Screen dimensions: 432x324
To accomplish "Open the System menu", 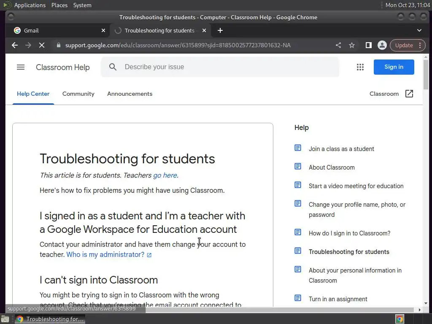I will [82, 5].
